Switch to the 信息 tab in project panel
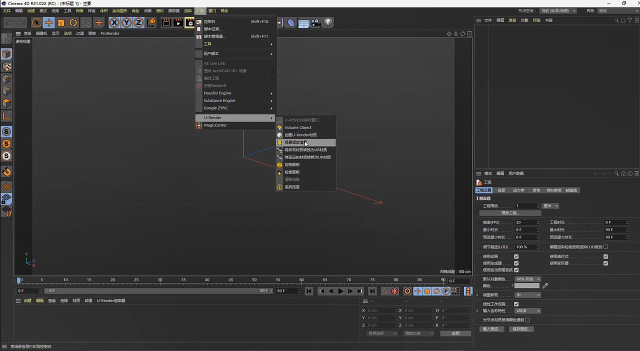Screen dimensions: 640x351 pos(501,190)
